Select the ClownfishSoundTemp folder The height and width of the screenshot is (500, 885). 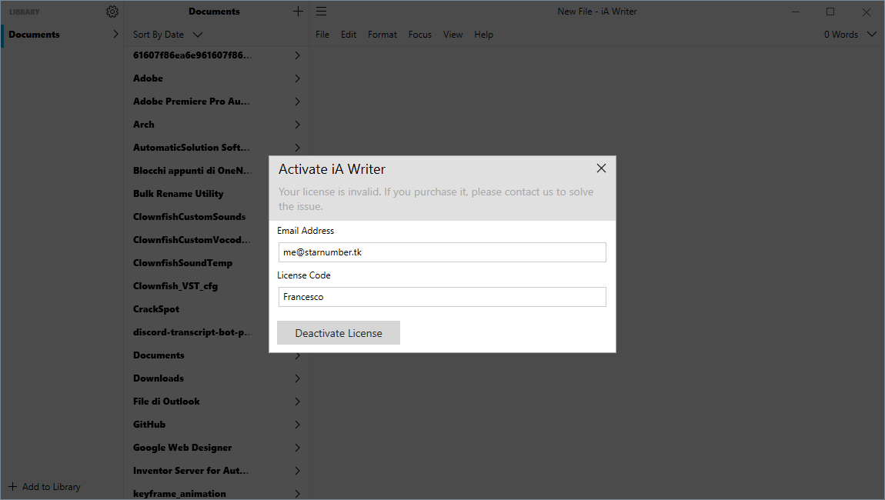(x=182, y=263)
